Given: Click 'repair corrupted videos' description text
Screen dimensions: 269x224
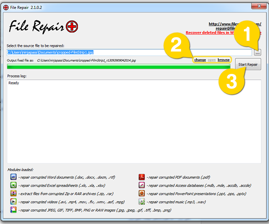Looking at the screenshot, I should (x=72, y=202).
